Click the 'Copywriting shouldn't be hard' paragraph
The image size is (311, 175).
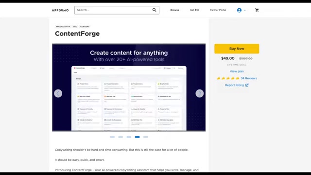[121, 150]
